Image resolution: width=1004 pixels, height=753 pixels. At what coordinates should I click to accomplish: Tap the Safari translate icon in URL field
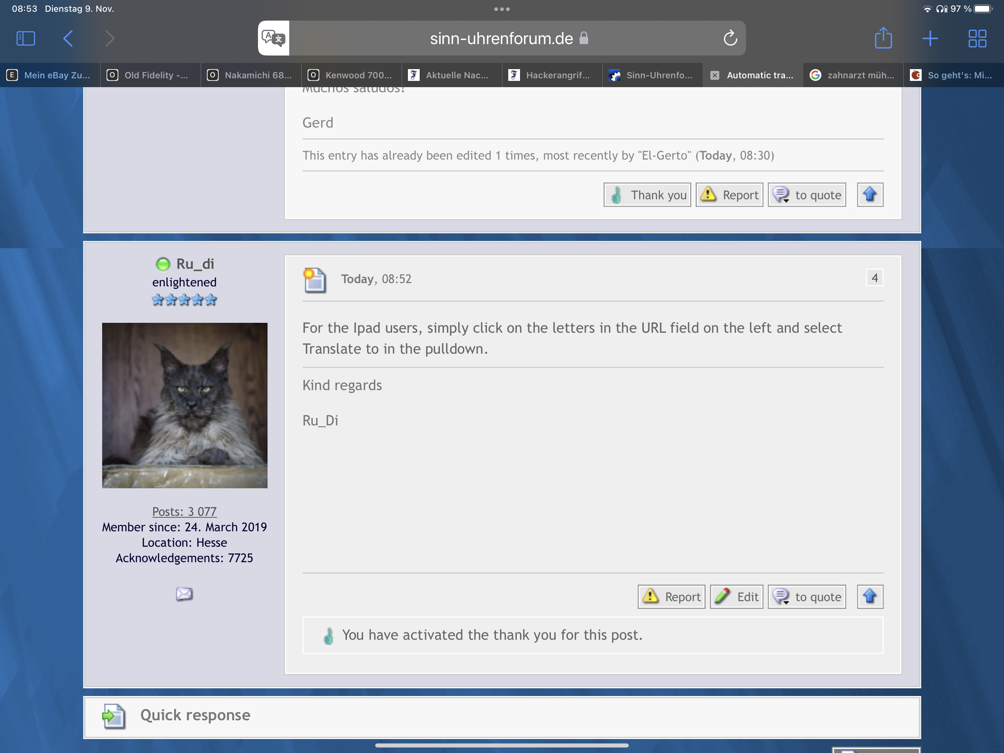click(273, 38)
